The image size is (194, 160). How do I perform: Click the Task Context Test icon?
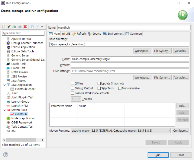point(8,127)
